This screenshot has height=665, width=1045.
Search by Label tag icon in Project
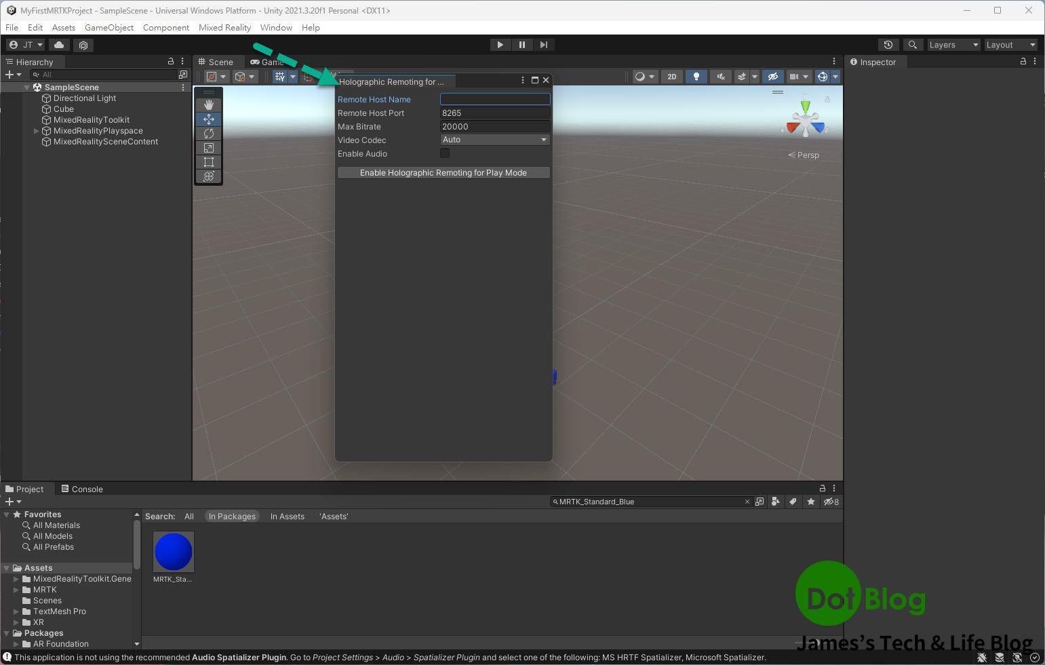point(793,502)
